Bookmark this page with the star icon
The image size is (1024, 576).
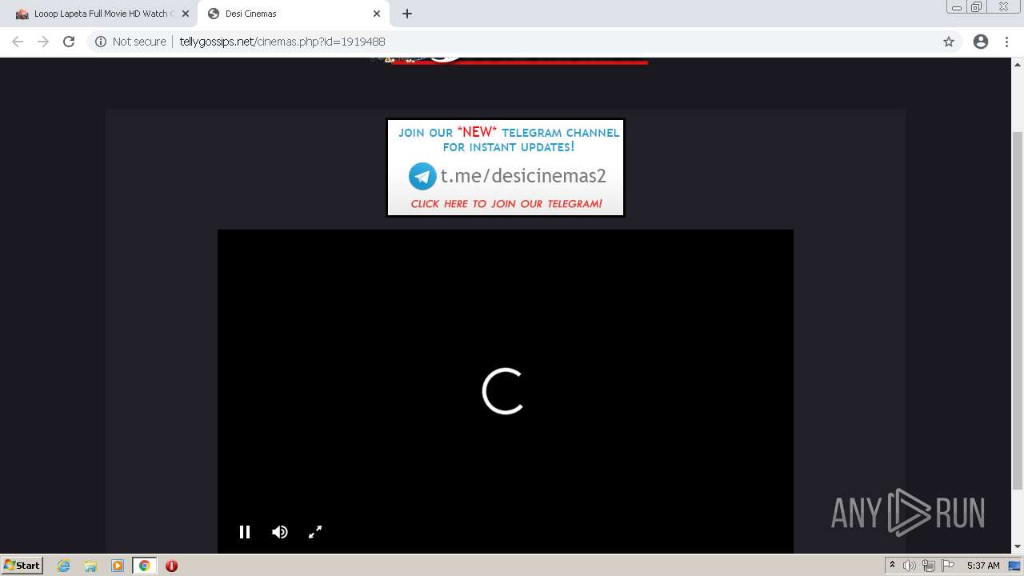pos(949,42)
